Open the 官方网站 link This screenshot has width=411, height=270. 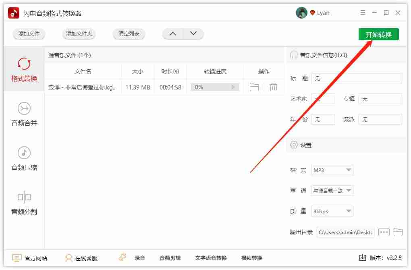tap(30, 258)
